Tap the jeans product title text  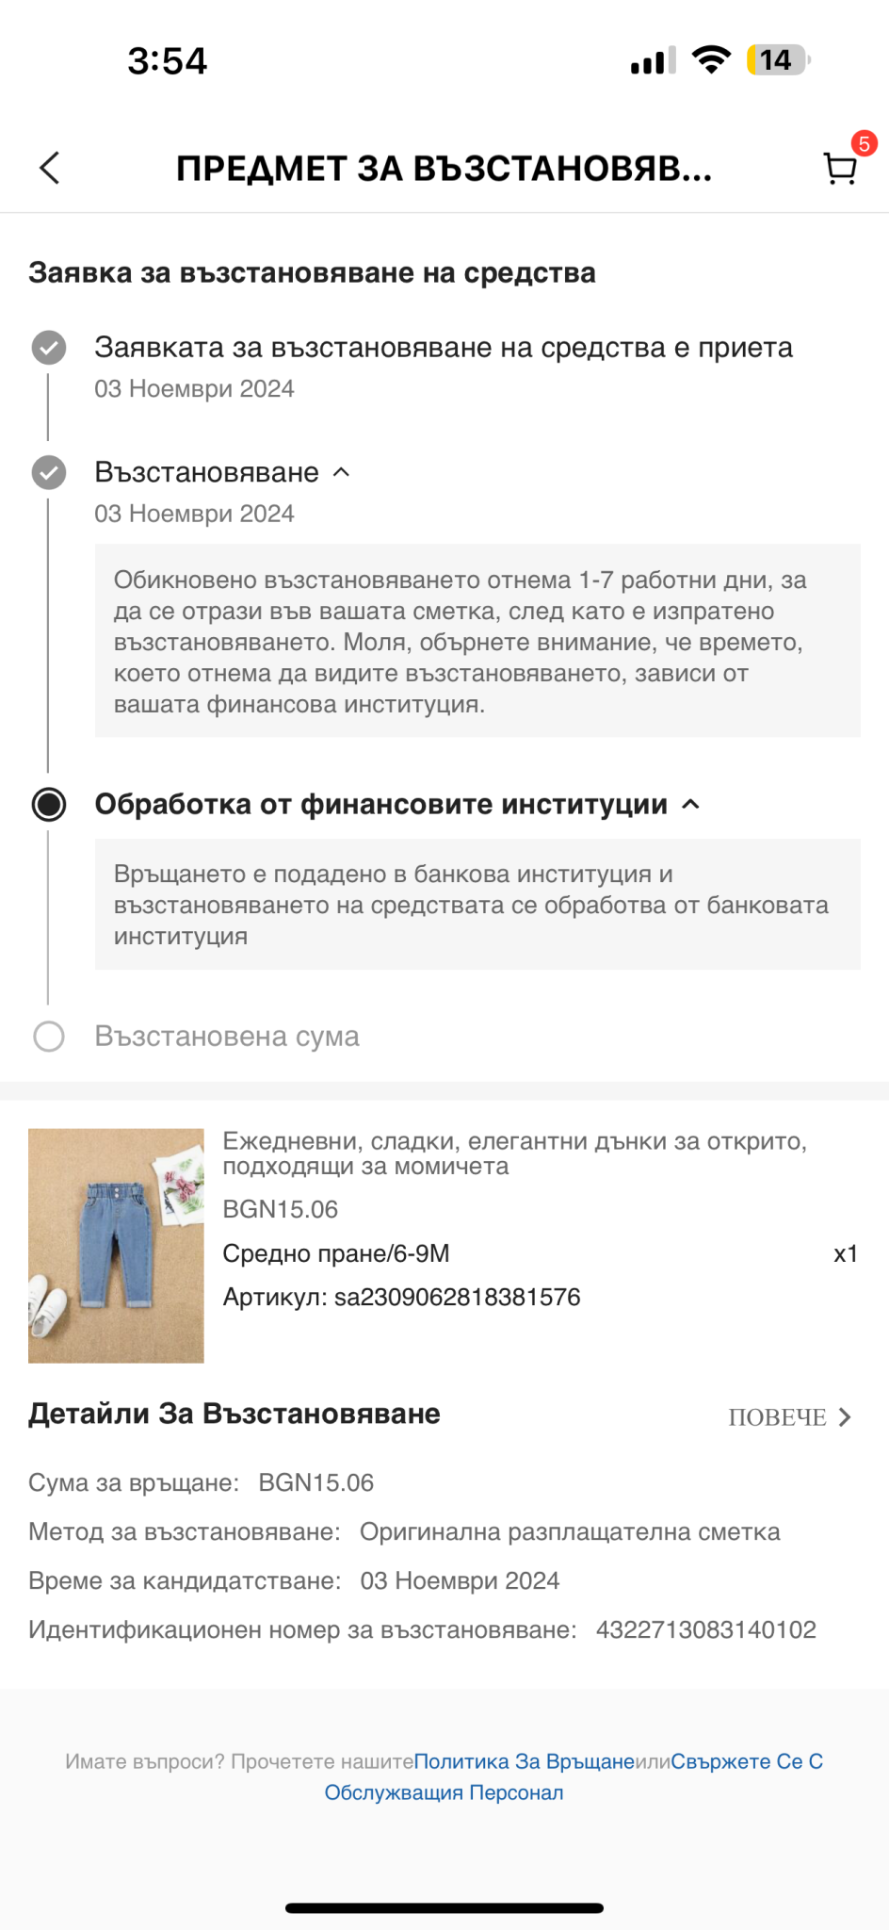click(514, 1153)
